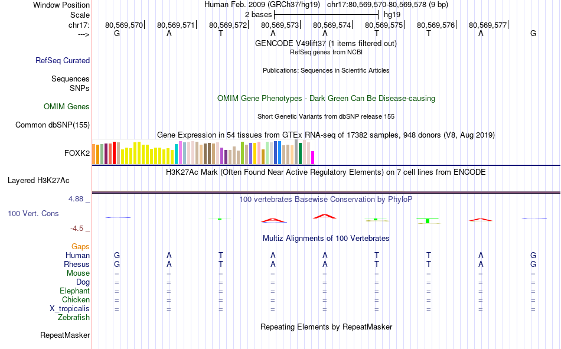Click Short Genetic Variants from dbSNP title
The height and width of the screenshot is (349, 561).
(326, 117)
